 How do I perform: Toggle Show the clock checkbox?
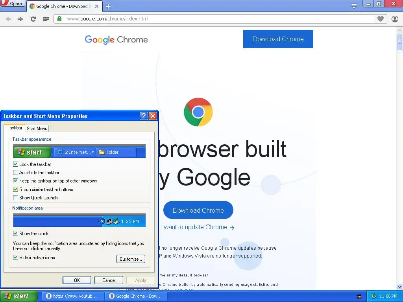click(x=15, y=234)
